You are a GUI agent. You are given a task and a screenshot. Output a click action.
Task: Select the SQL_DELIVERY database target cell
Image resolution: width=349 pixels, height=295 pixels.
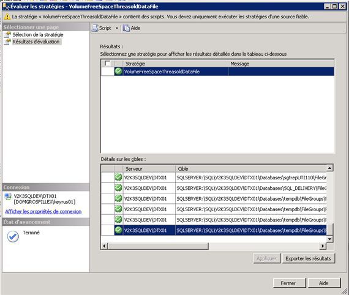click(251, 188)
